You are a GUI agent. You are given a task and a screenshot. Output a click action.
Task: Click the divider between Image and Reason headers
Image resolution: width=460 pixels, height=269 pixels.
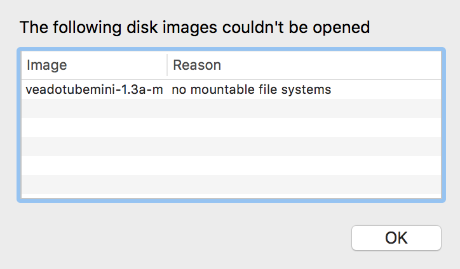click(x=167, y=65)
